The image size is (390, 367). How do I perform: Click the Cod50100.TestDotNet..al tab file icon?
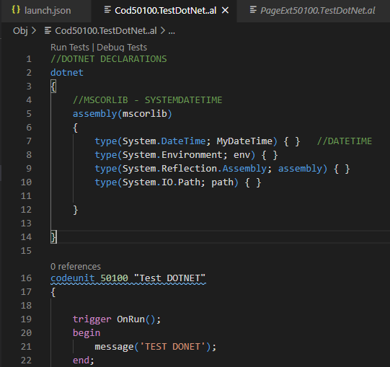click(107, 10)
